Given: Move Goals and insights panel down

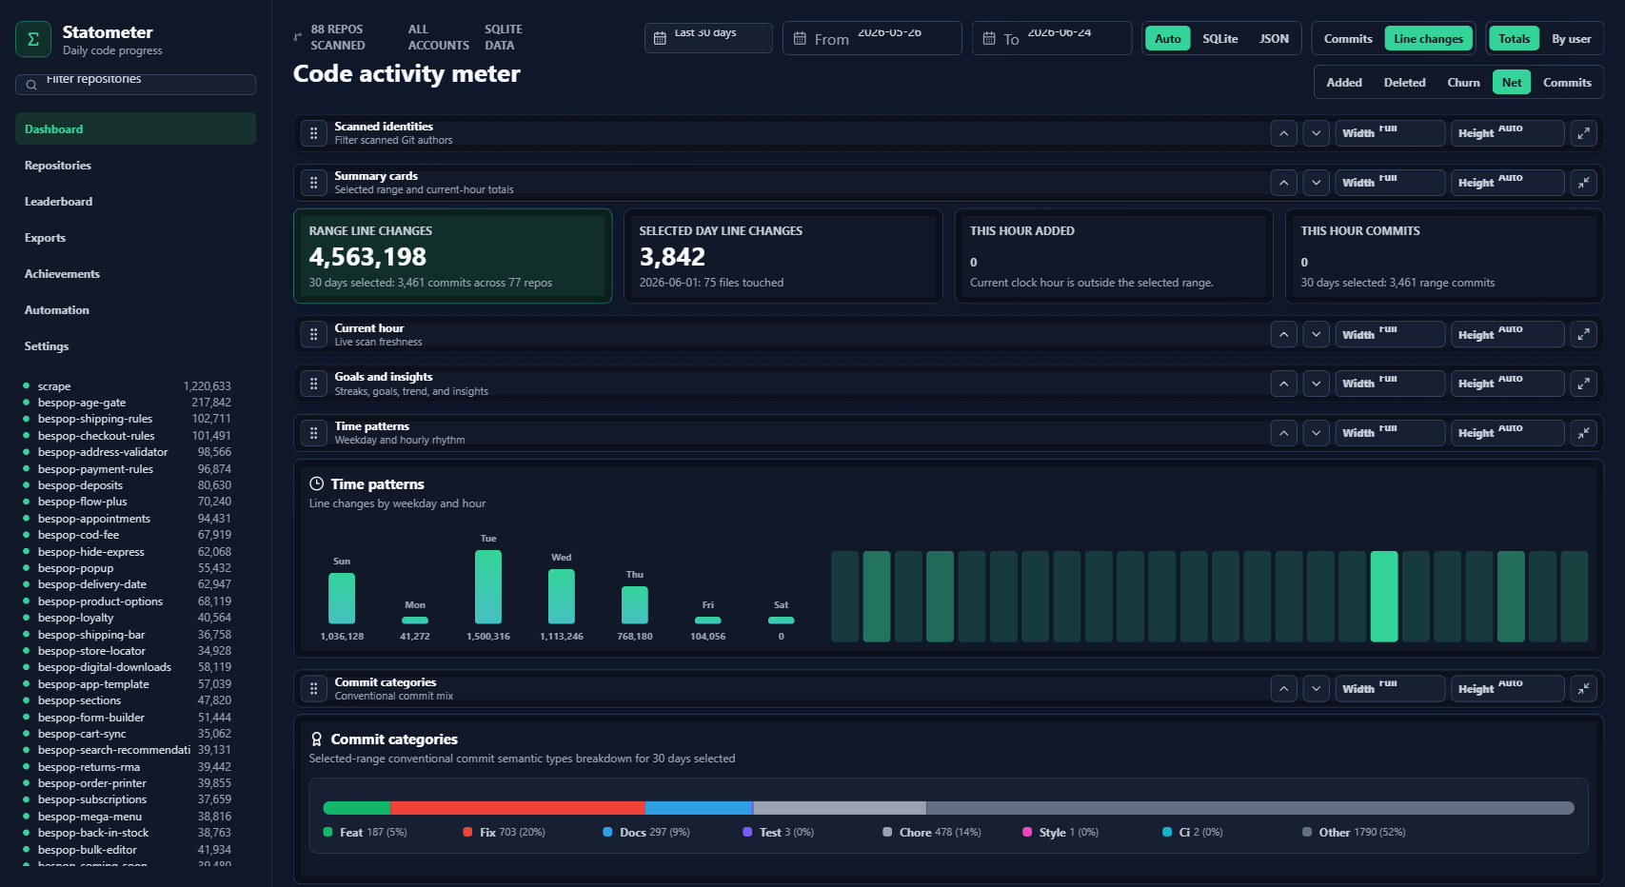Looking at the screenshot, I should (x=1317, y=384).
